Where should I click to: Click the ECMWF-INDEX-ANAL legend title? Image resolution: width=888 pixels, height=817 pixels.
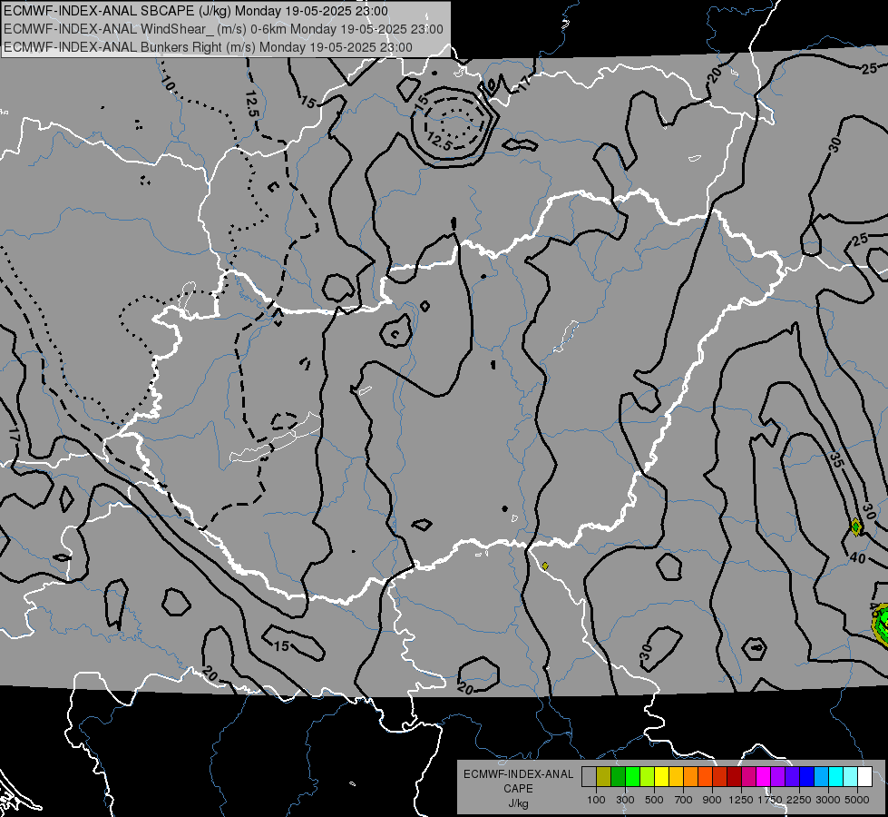click(x=518, y=774)
